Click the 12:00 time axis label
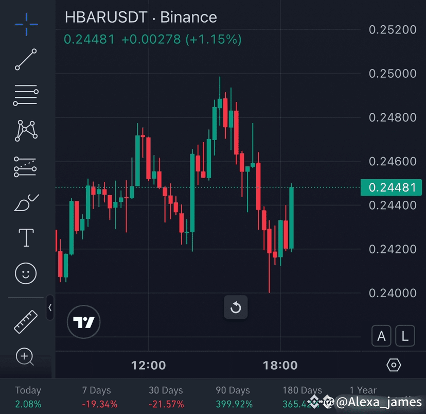Screen dimensions: 426x414 [148, 366]
